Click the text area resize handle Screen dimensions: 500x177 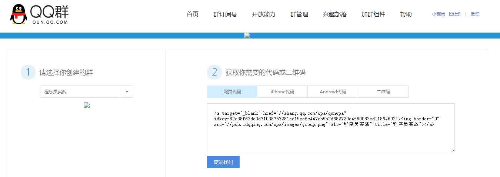(x=452, y=149)
